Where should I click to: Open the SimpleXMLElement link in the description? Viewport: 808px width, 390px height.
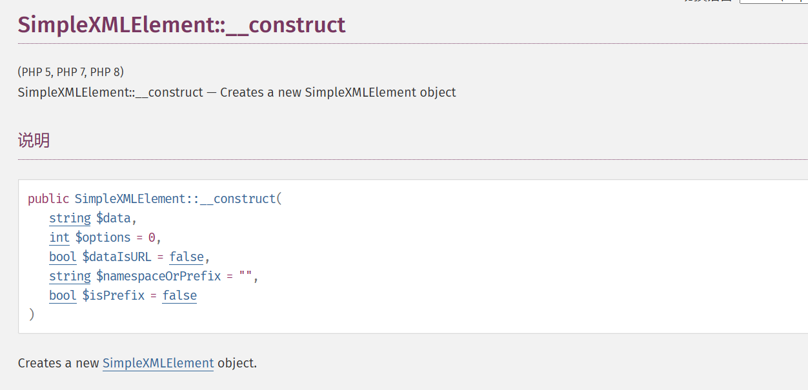pyautogui.click(x=158, y=363)
